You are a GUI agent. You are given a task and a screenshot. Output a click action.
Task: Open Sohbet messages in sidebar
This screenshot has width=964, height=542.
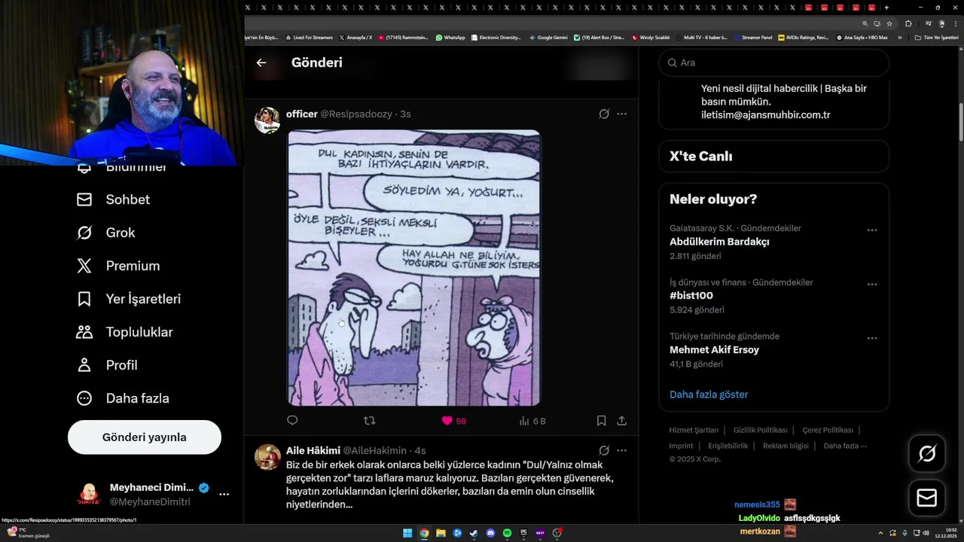coord(114,199)
